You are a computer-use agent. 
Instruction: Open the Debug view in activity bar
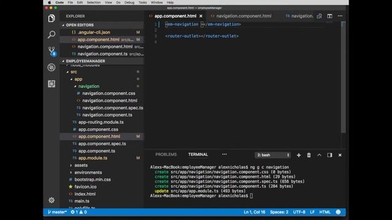[x=51, y=67]
